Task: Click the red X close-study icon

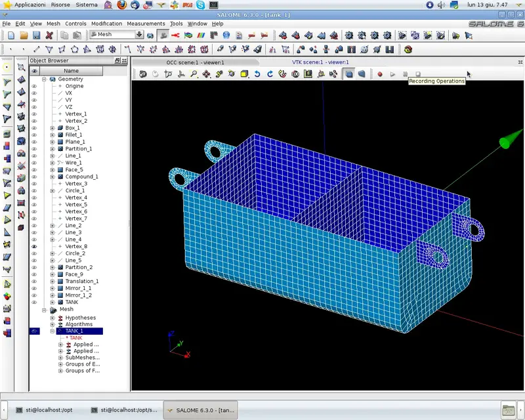Action: [49, 35]
